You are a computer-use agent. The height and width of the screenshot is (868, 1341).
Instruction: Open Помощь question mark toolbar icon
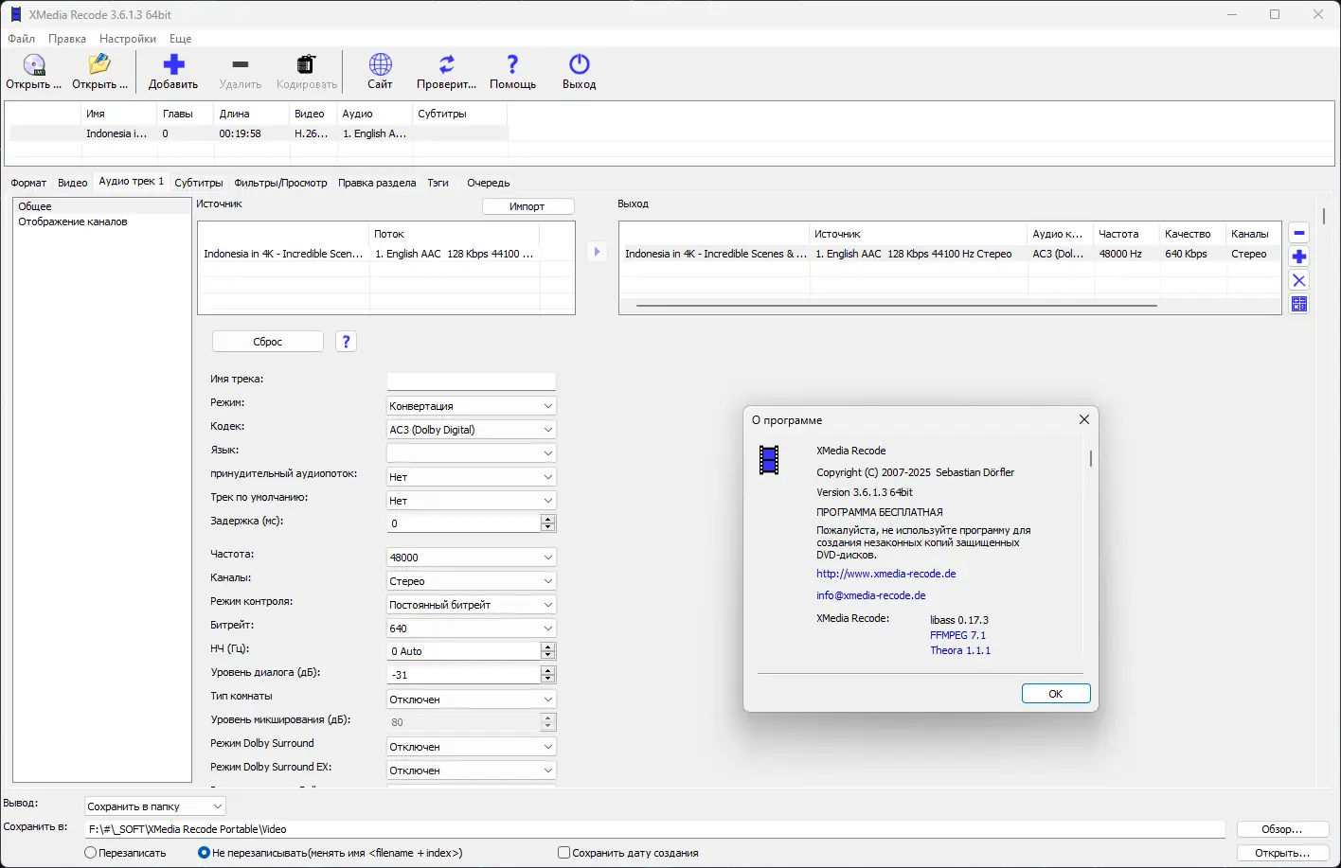pyautogui.click(x=512, y=64)
